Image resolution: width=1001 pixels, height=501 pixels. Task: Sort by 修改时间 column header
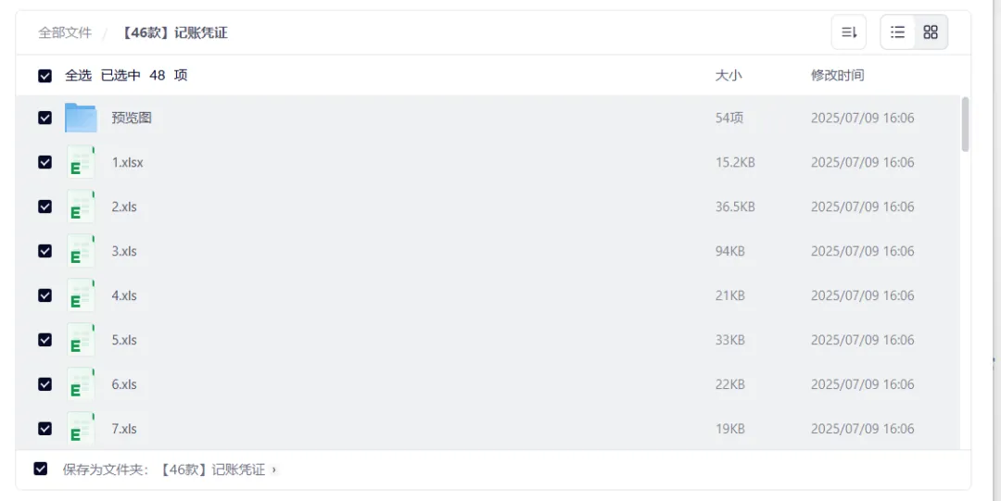(x=838, y=75)
